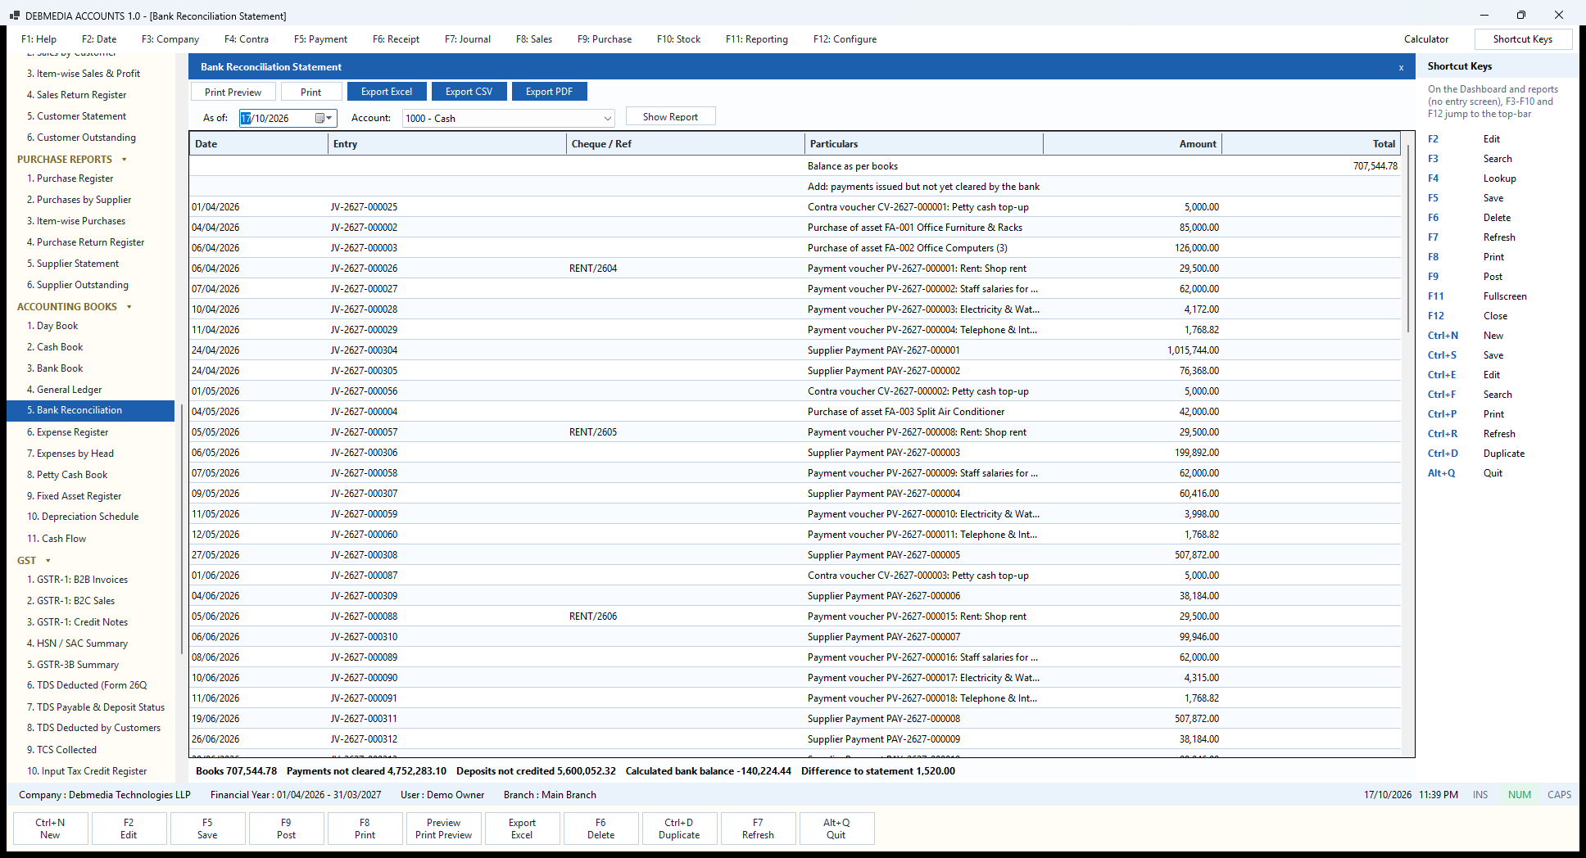1586x858 pixels.
Task: Click Balance as per books total 707,544.78
Action: point(1375,166)
